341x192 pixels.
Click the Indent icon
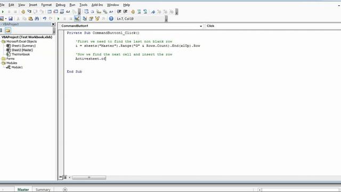point(119,12)
